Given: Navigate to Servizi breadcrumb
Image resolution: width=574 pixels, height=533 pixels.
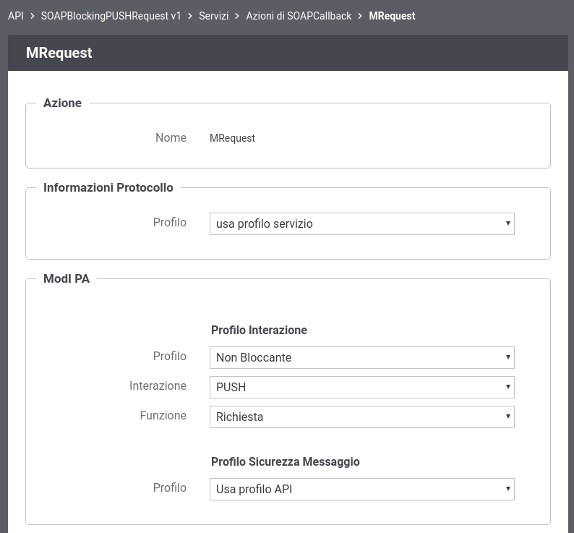Looking at the screenshot, I should pyautogui.click(x=214, y=16).
